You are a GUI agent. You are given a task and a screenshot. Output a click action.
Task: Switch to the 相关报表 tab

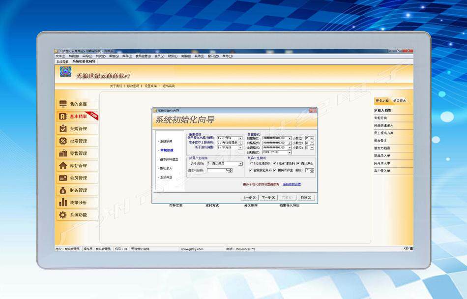pos(399,101)
